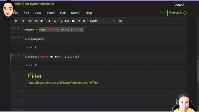Open the Help menu

tap(89, 13)
